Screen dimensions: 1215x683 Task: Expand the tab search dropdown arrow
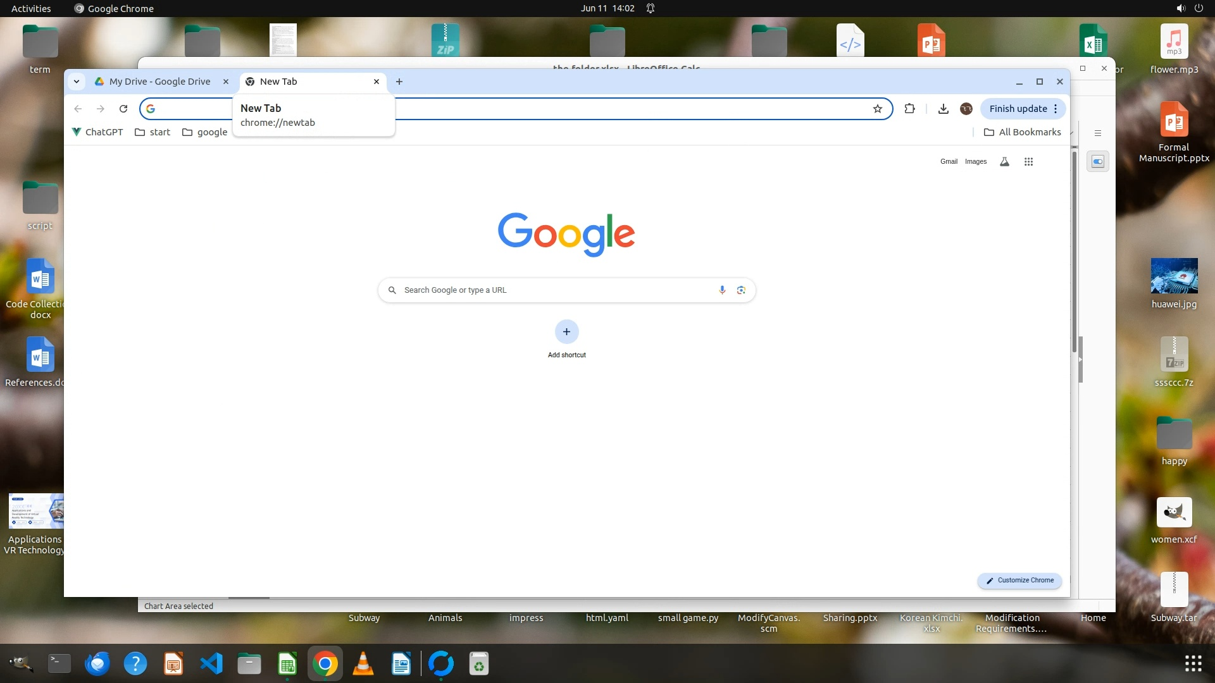(x=76, y=82)
